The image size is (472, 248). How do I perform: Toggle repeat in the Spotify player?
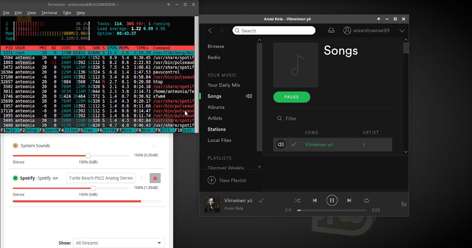coord(367,200)
